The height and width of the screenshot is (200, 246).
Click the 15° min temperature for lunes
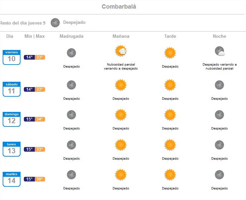(x=29, y=149)
